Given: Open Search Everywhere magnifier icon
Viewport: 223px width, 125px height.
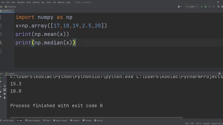Looking at the screenshot, I should pos(218,7).
